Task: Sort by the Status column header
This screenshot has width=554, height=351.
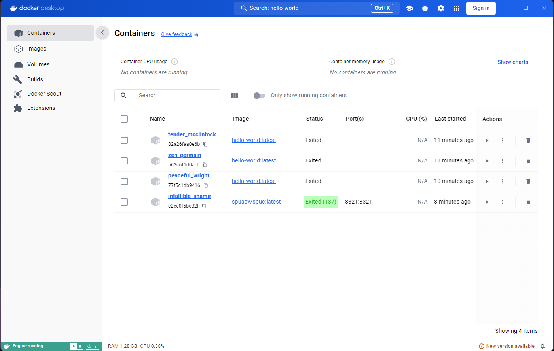Action: click(314, 119)
